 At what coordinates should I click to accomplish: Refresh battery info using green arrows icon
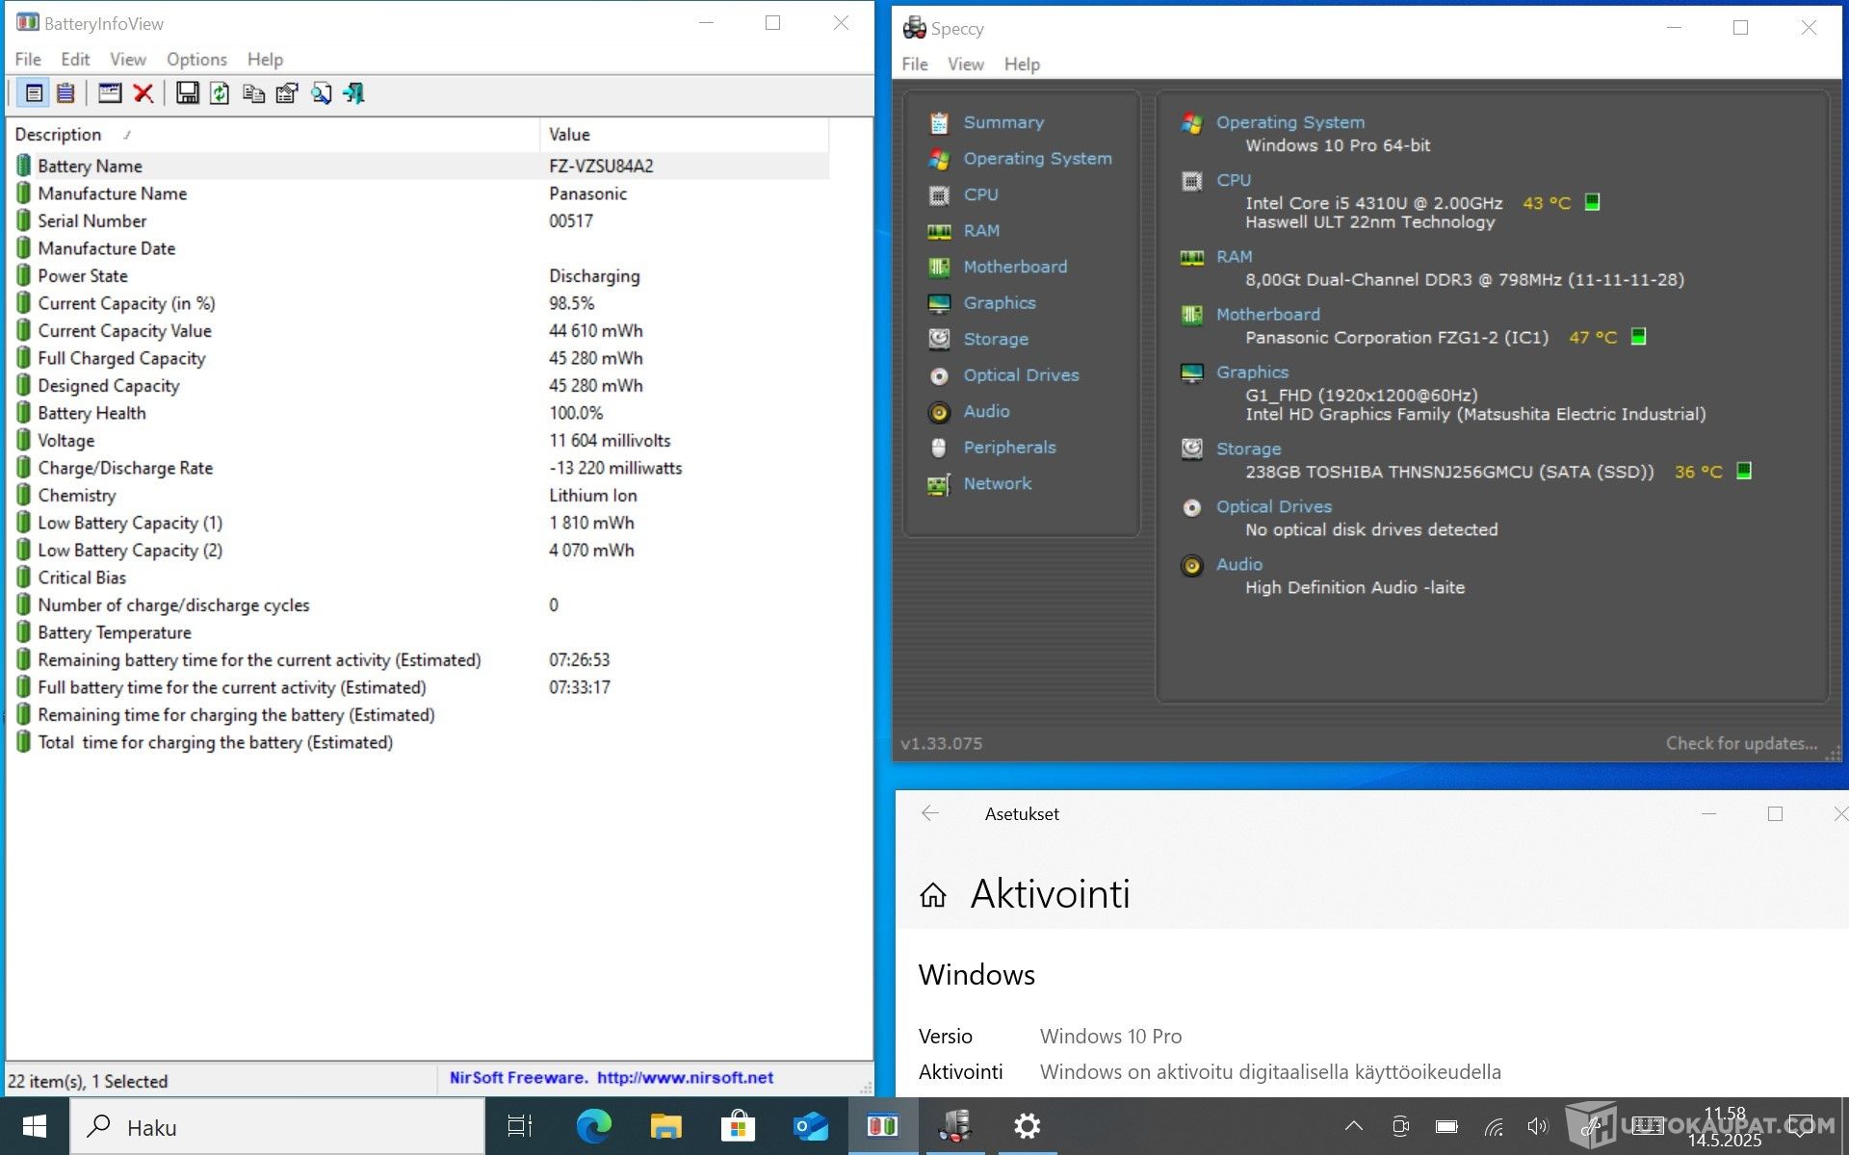220,93
